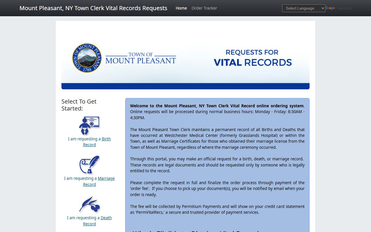Click the 'Select To Get Started:' heading
The width and height of the screenshot is (371, 232).
tap(79, 105)
